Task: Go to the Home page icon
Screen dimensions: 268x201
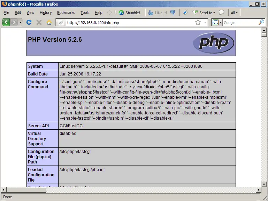Action: pyautogui.click(x=49, y=22)
